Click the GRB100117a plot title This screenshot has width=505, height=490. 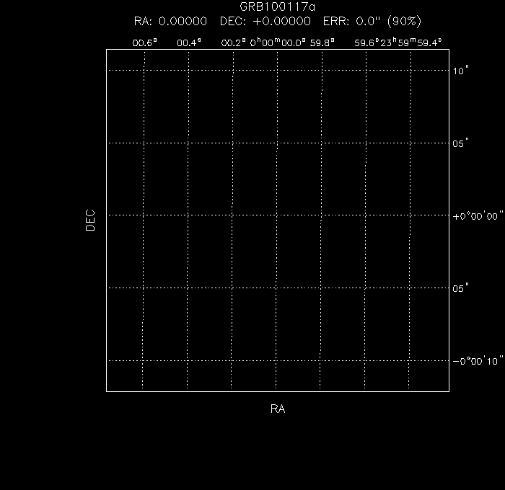(x=277, y=6)
